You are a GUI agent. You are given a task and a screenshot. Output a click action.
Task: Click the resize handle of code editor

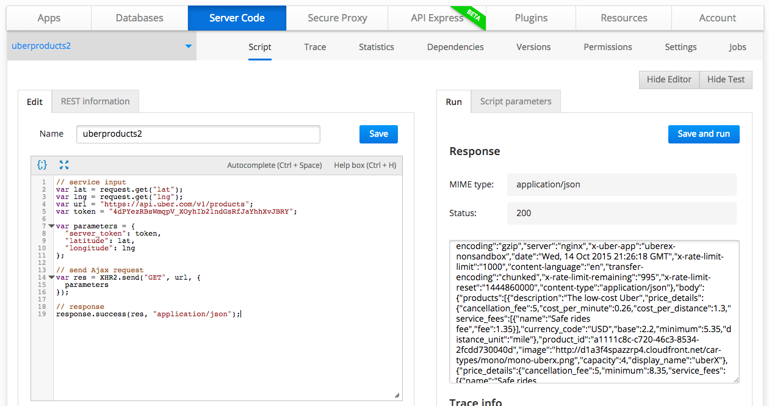pos(397,396)
